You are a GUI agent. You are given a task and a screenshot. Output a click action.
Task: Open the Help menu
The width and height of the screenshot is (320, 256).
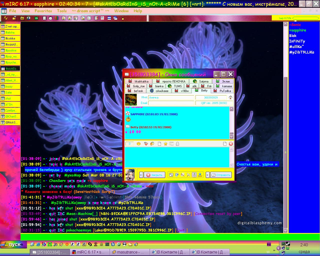tap(138, 11)
